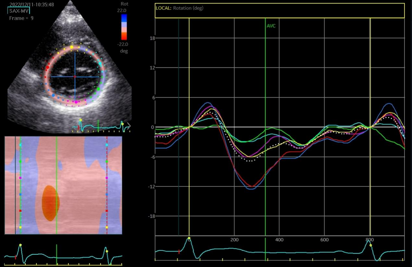Screen dimensions: 412x267
Task: Click the large yellow segment dot on the myocardial ring
Action: coord(72,47)
